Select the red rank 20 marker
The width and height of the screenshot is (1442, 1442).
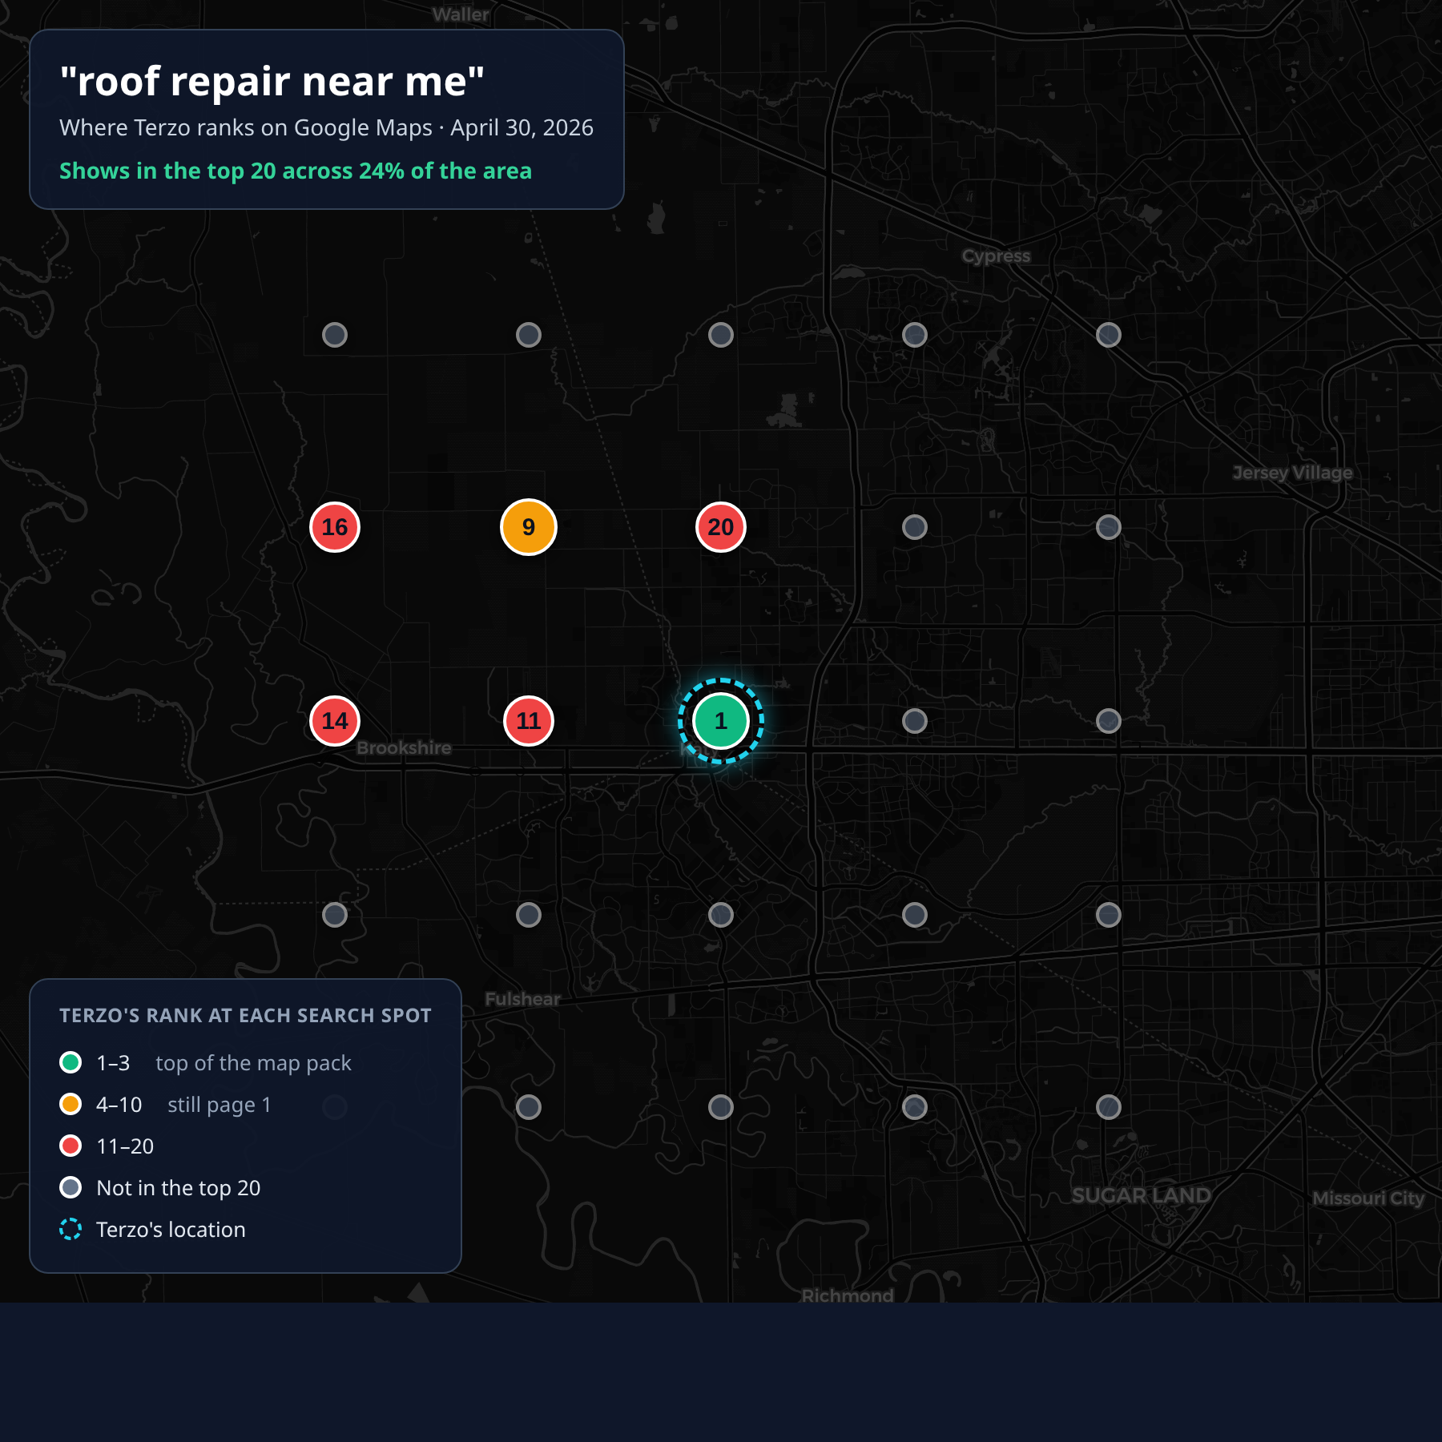click(x=721, y=527)
